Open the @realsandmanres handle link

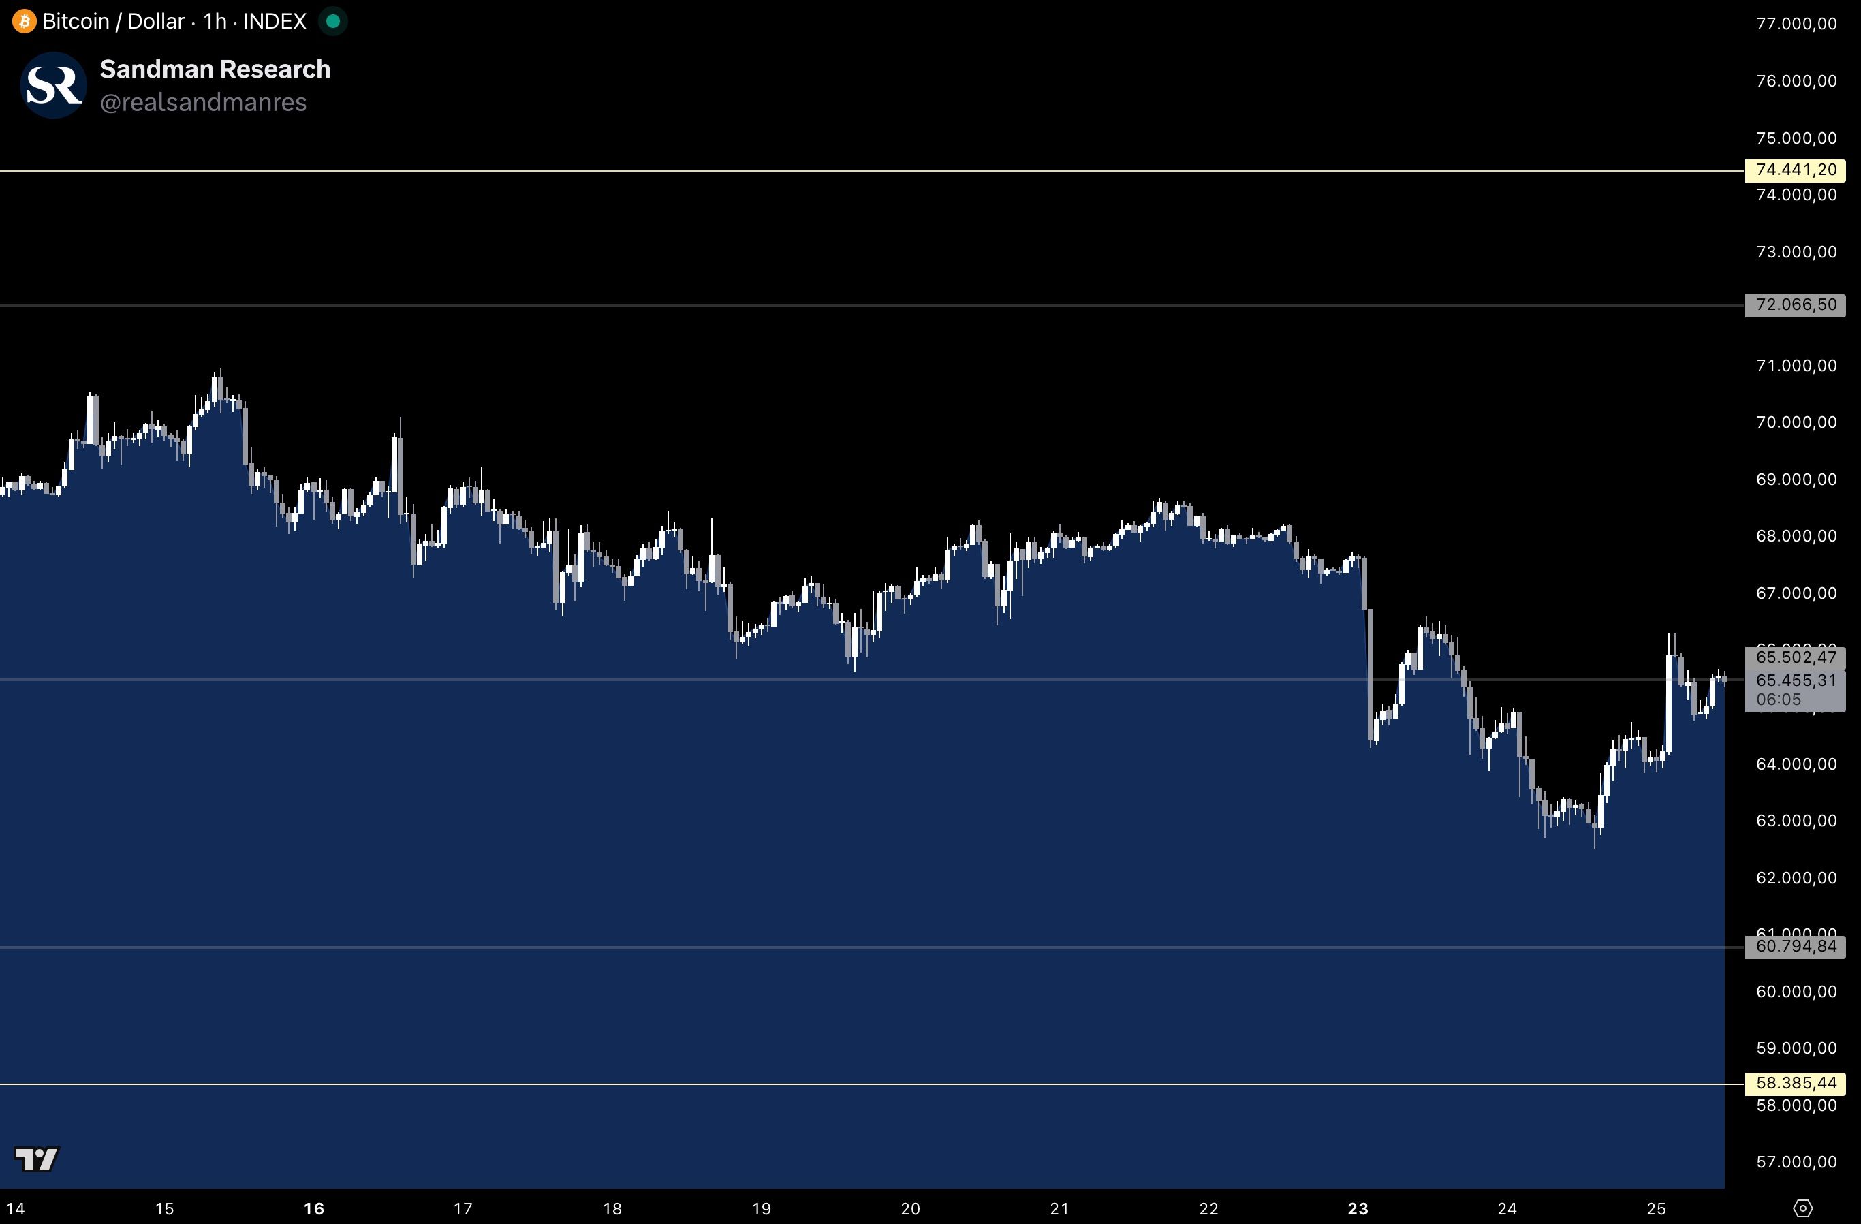pos(203,102)
